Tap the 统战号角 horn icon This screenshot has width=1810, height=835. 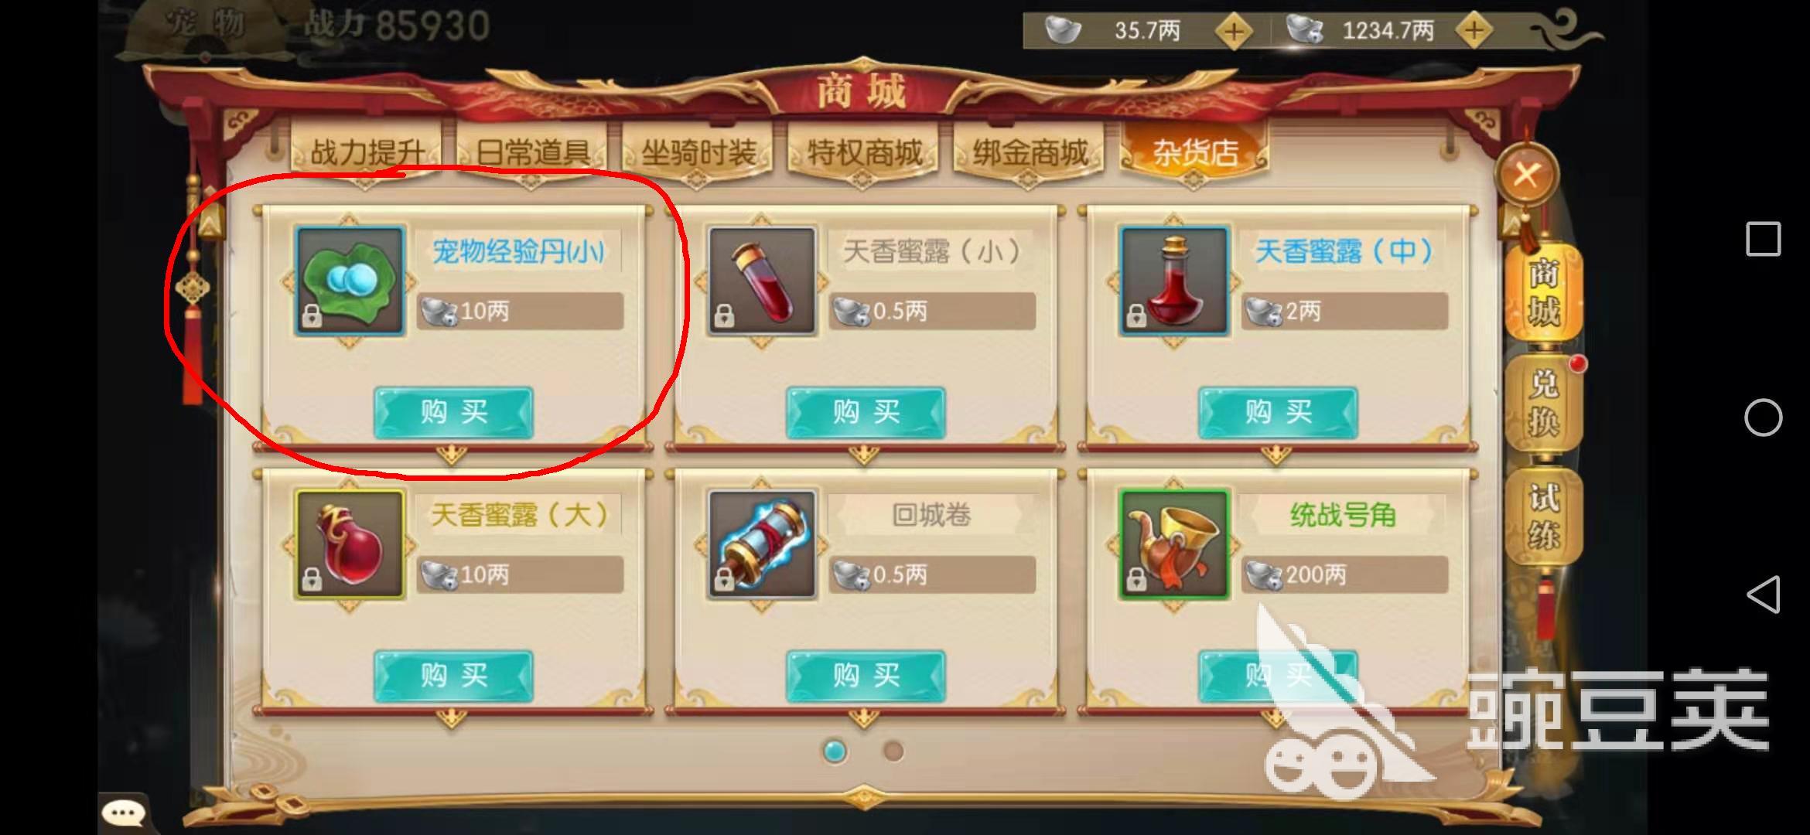[1174, 544]
